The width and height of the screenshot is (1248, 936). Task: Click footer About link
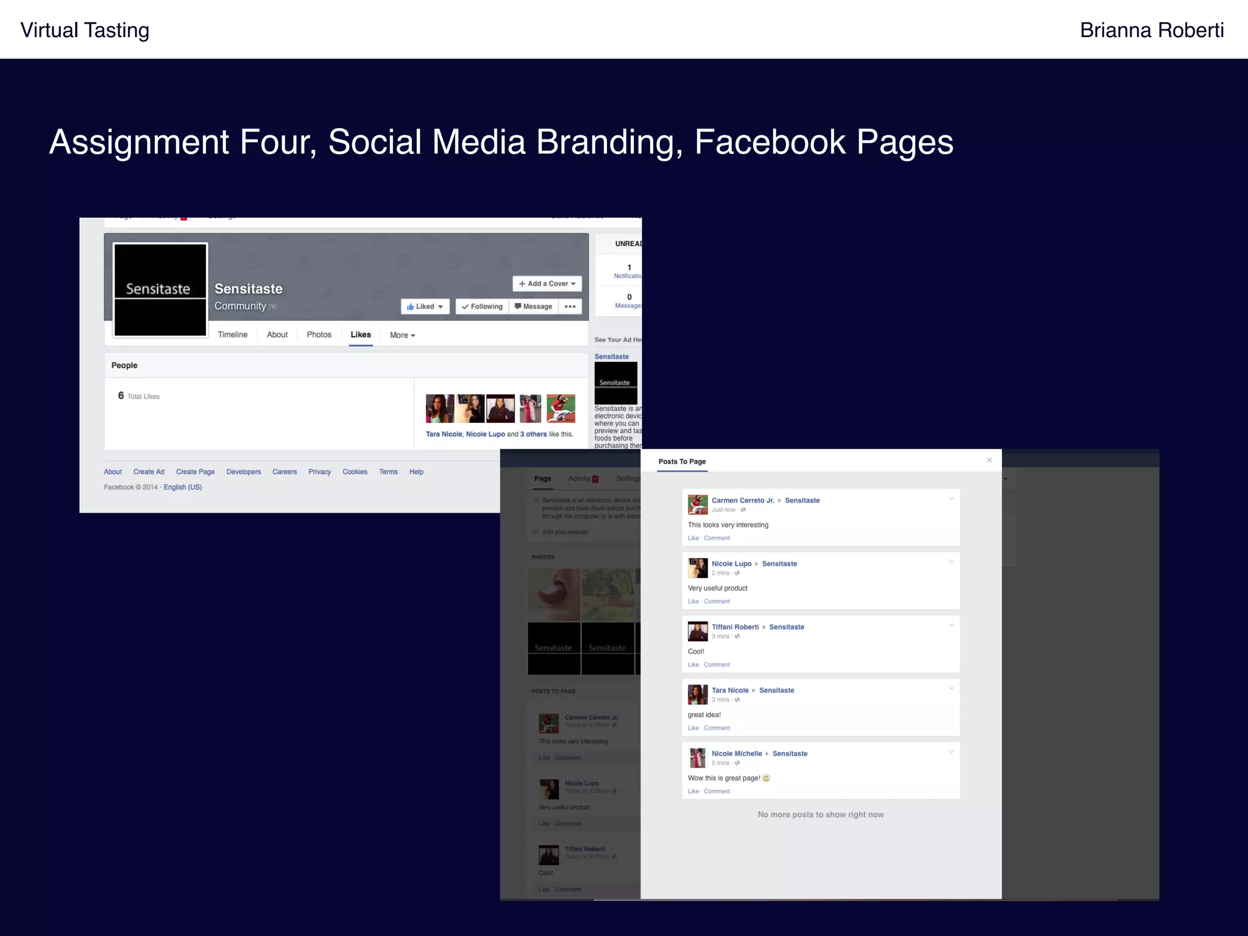(113, 472)
